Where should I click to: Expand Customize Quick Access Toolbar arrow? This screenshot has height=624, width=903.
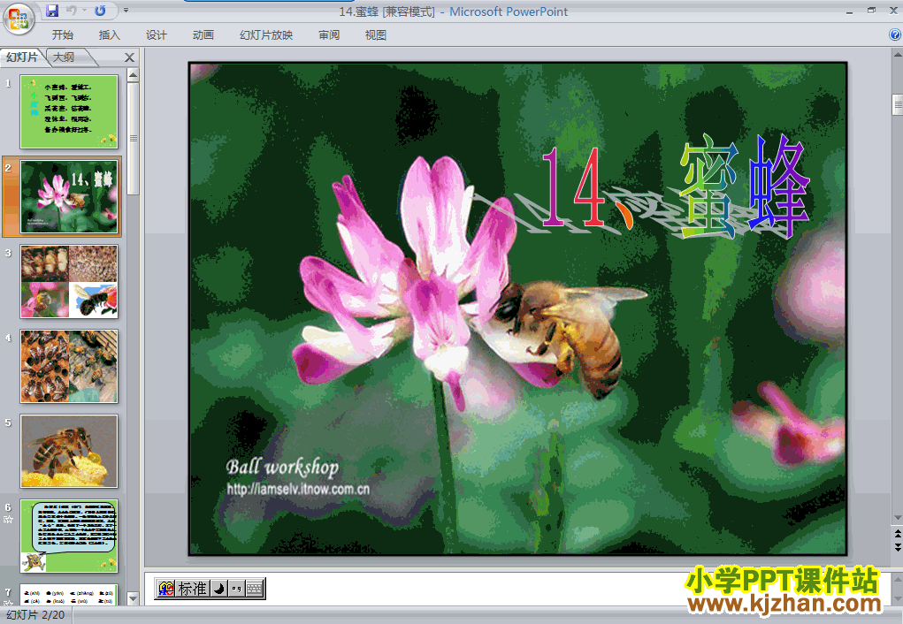(x=126, y=11)
